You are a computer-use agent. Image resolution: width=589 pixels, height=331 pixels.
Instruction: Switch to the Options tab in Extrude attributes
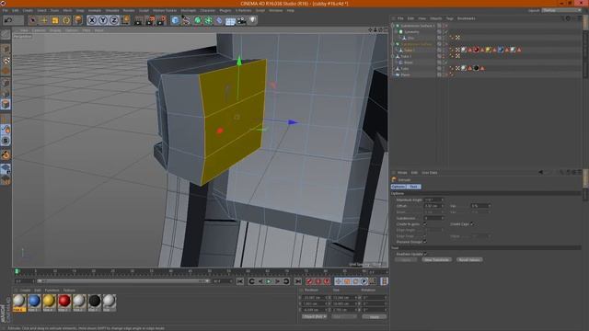pos(398,187)
